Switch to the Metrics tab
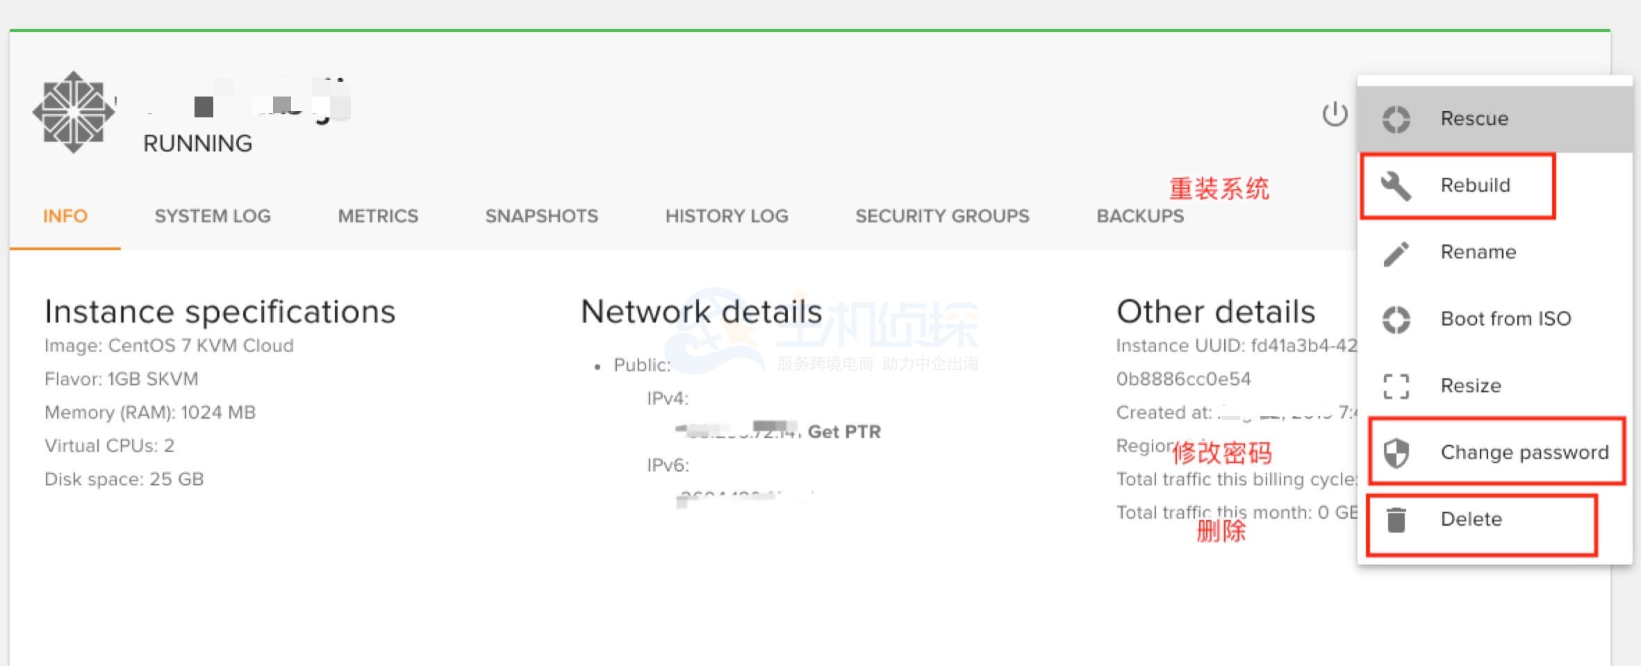Screen dimensions: 1641x666 [378, 217]
